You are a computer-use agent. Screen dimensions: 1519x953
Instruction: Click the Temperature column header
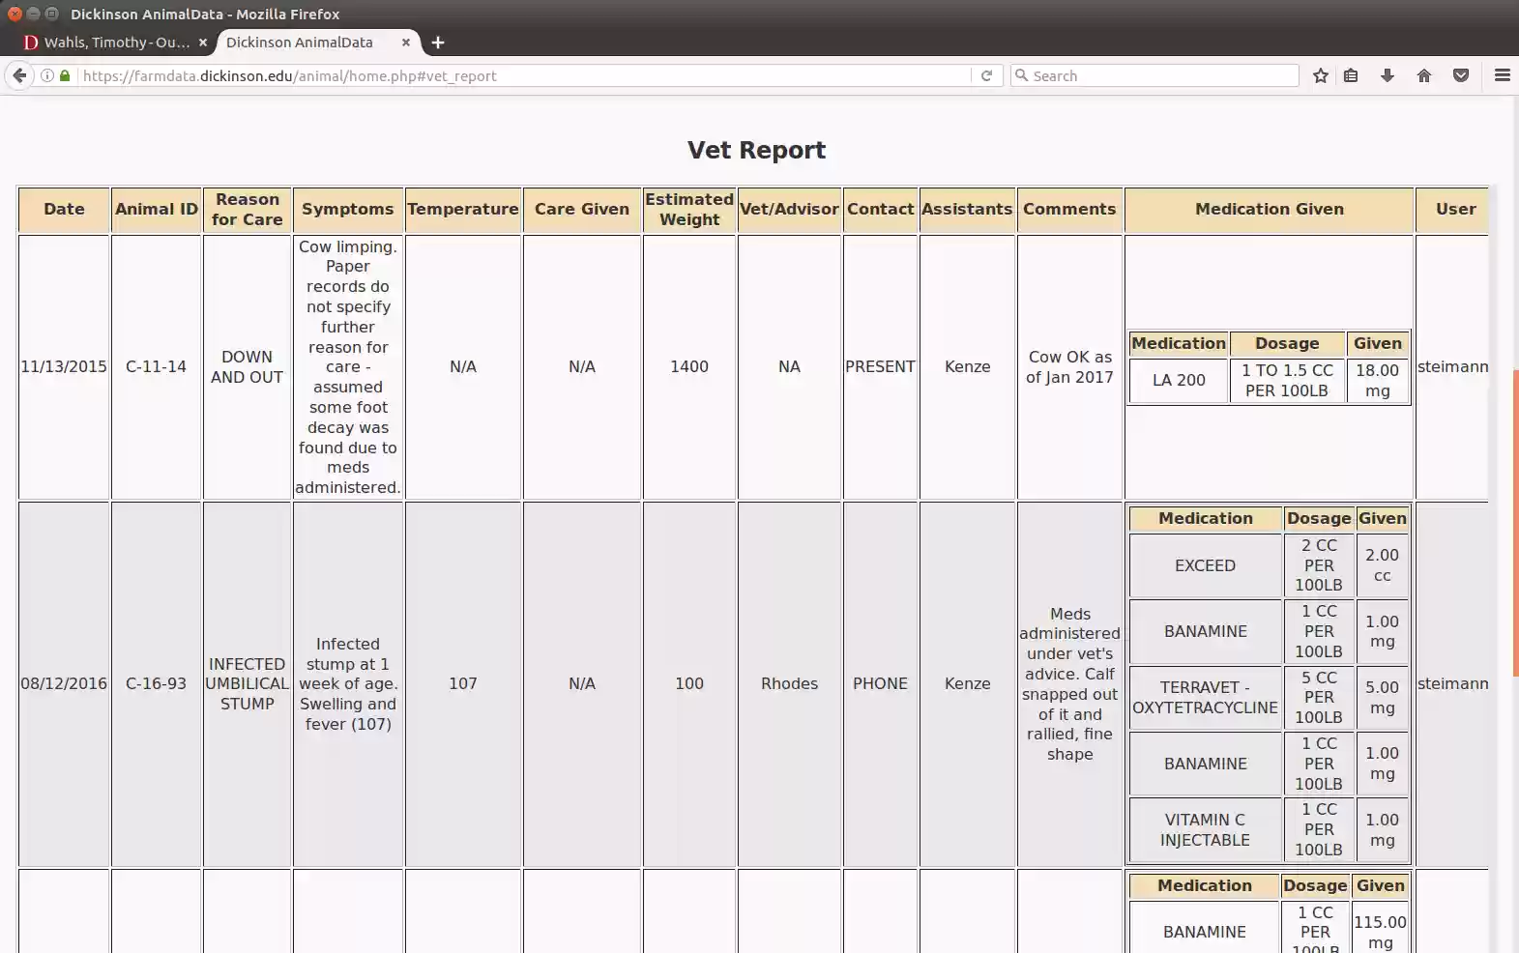coord(463,210)
